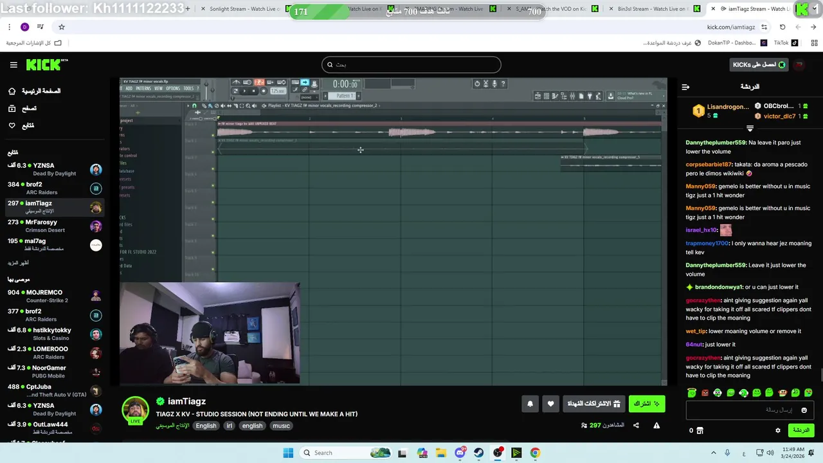
Task: Click the irl stream tag
Action: tap(229, 426)
